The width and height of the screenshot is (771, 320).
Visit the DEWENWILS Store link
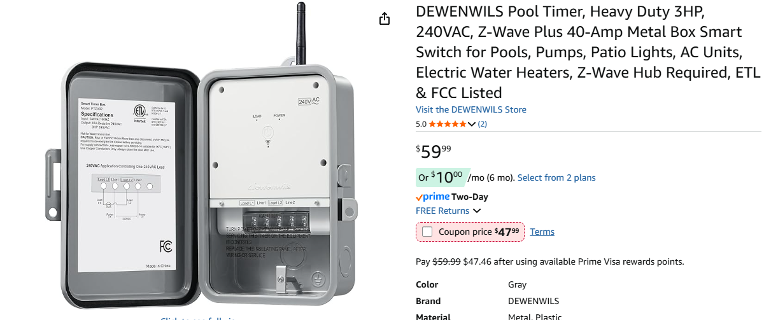470,109
